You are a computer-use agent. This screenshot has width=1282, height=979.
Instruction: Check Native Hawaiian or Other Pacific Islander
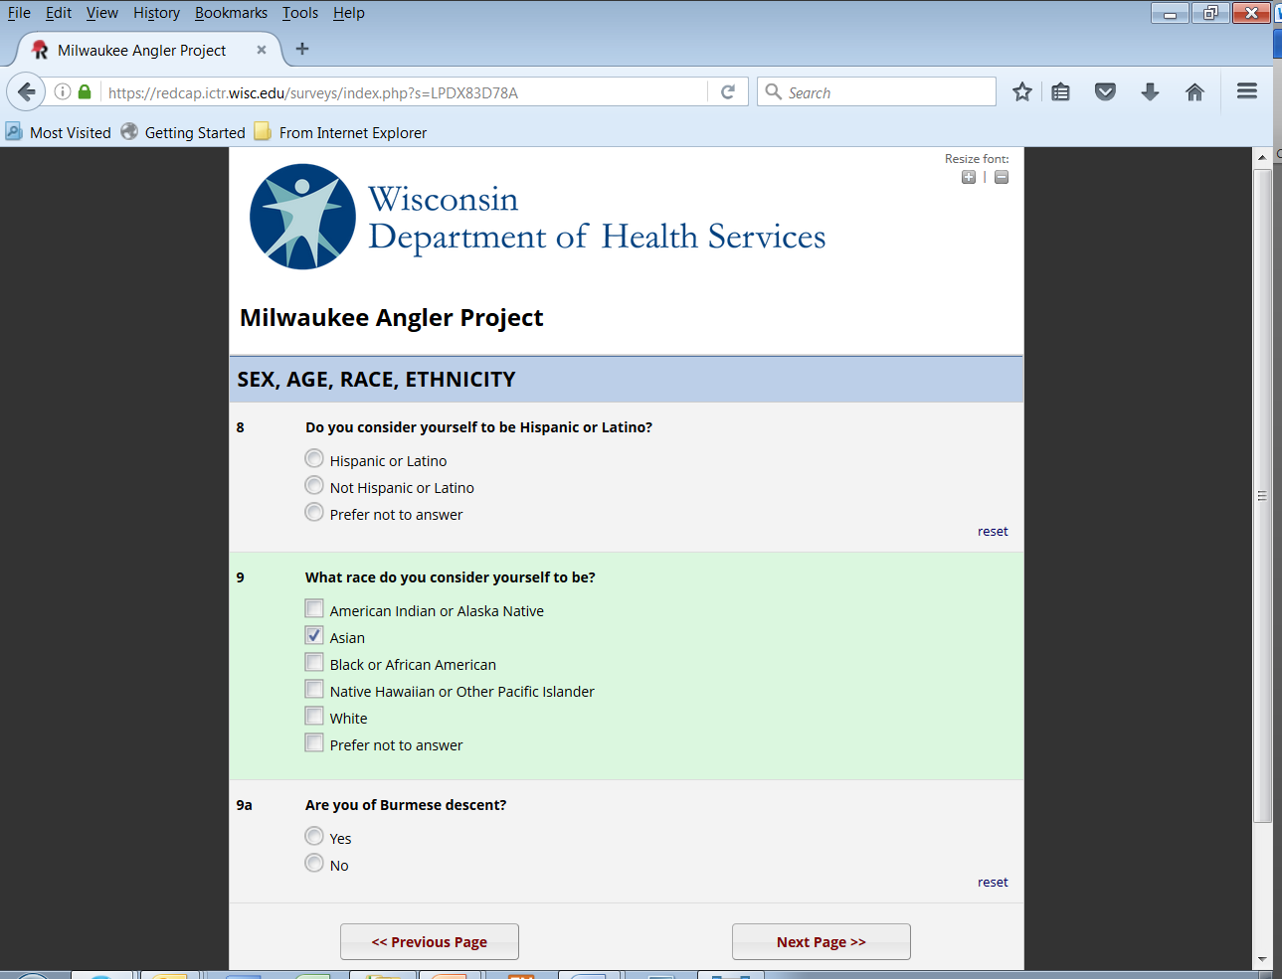[x=314, y=689]
